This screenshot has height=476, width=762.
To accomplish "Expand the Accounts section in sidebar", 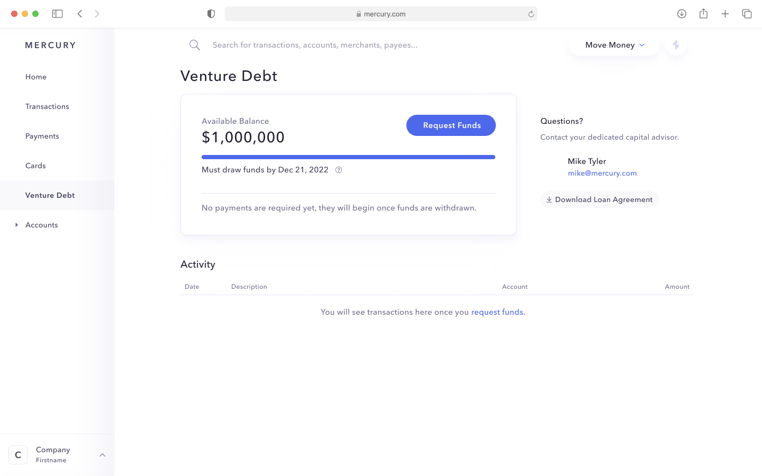I will (17, 225).
